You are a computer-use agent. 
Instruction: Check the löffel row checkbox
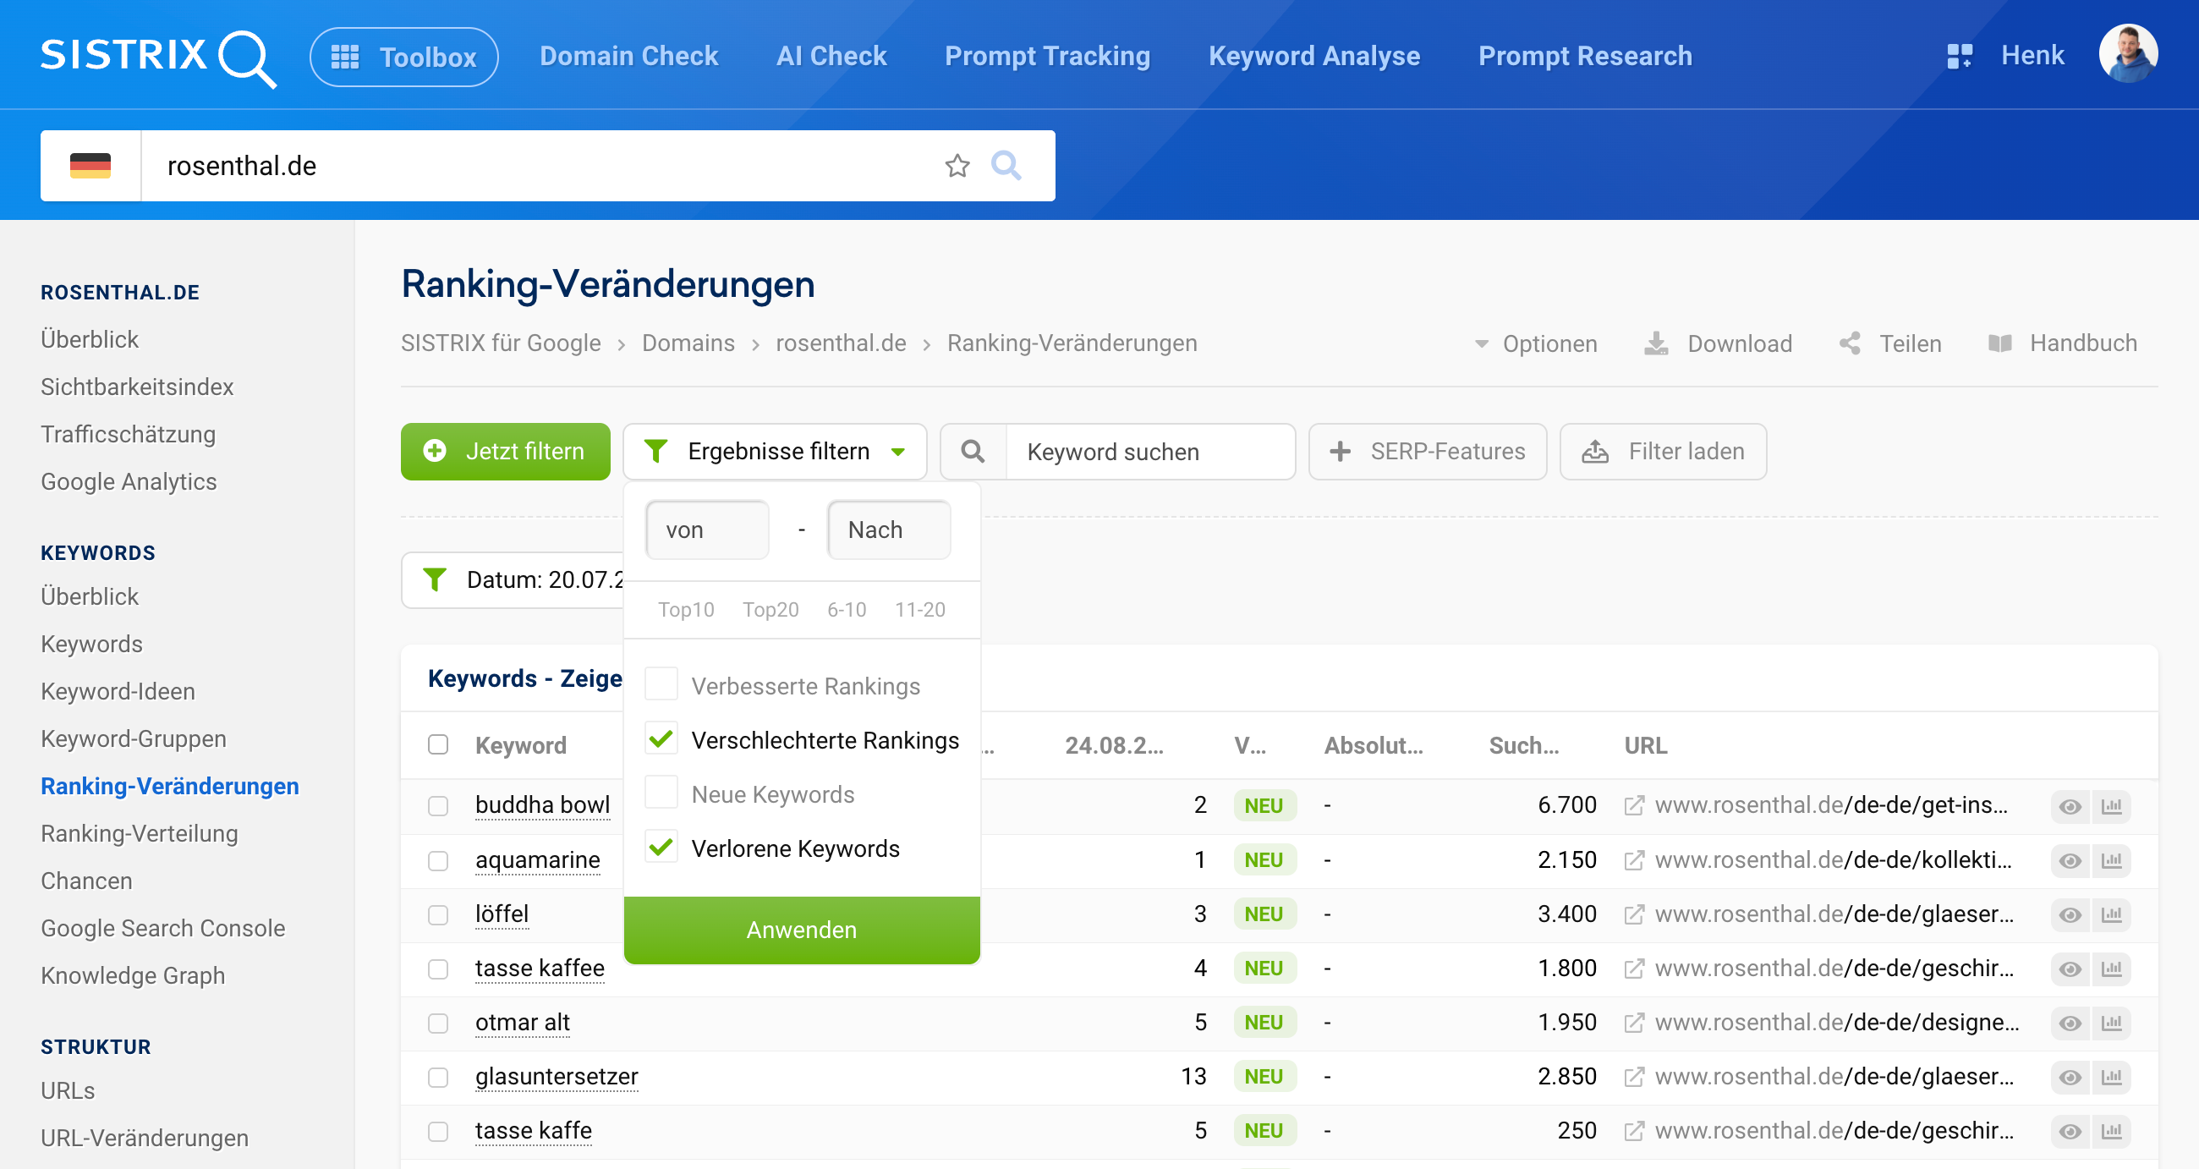click(438, 914)
